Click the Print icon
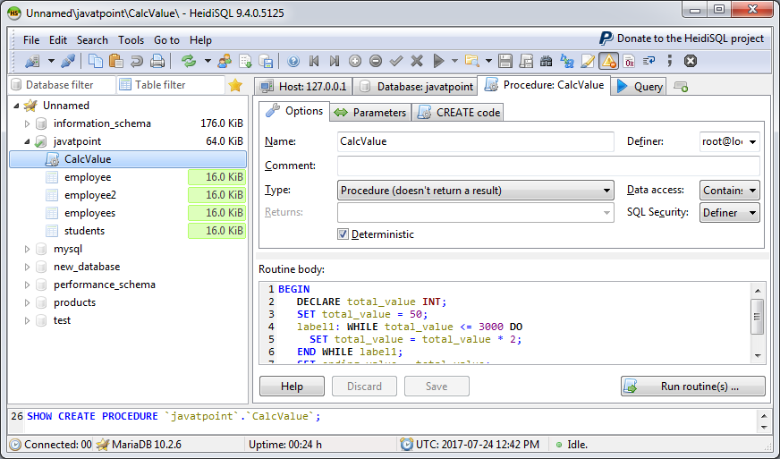The image size is (780, 459). click(x=157, y=61)
